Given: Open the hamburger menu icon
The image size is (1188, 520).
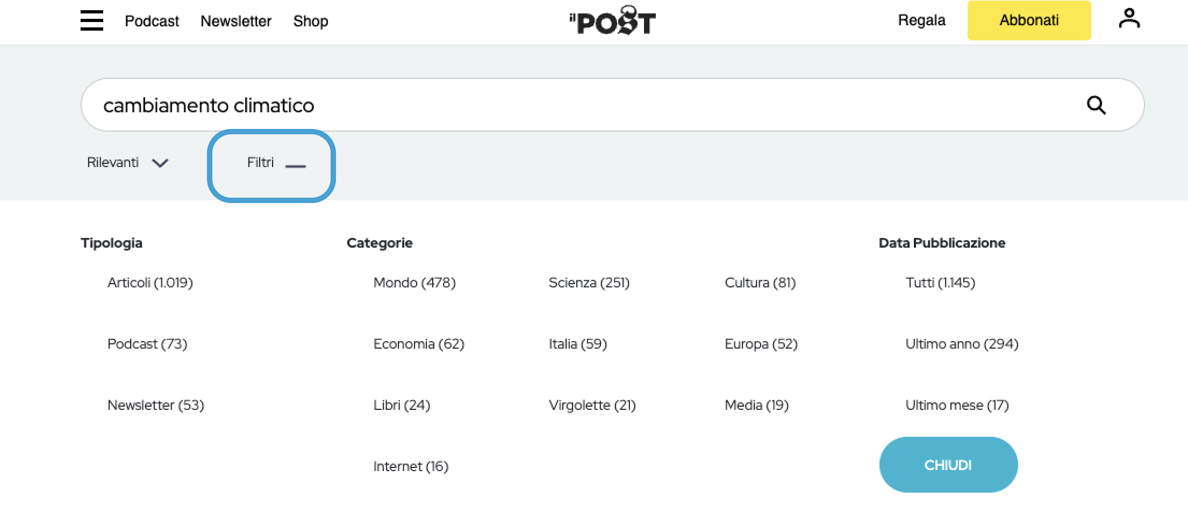Looking at the screenshot, I should pyautogui.click(x=92, y=20).
